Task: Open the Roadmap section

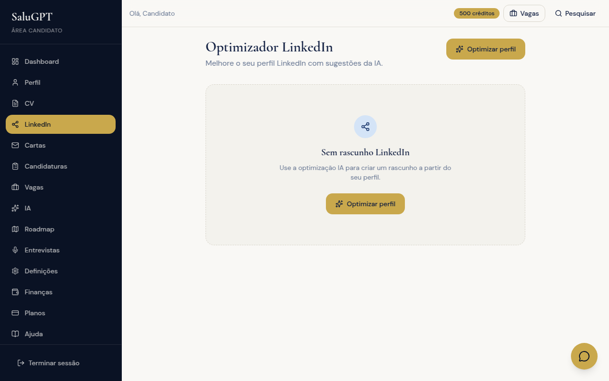Action: click(x=60, y=229)
